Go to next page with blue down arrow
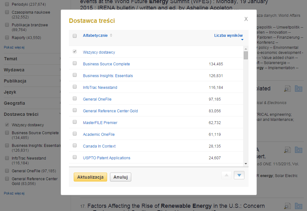The width and height of the screenshot is (307, 211). click(239, 175)
